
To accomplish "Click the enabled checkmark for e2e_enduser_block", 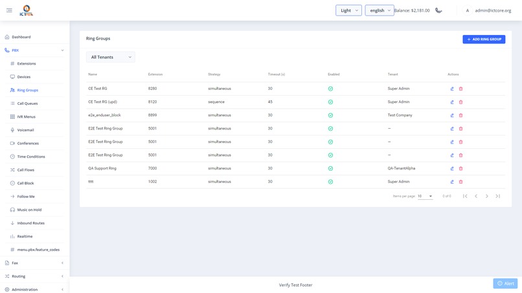I will coord(330,115).
